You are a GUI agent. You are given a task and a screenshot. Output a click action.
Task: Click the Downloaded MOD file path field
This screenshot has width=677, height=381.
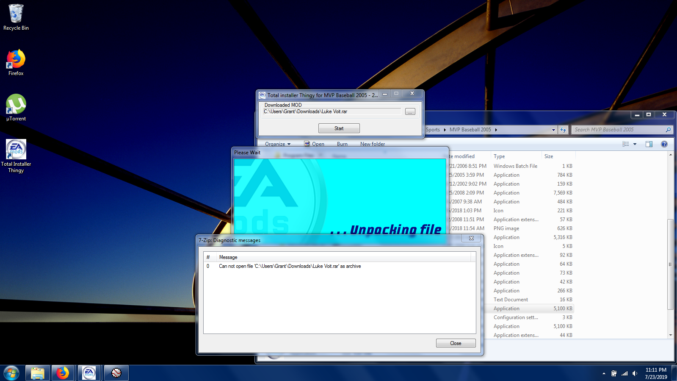[332, 111]
